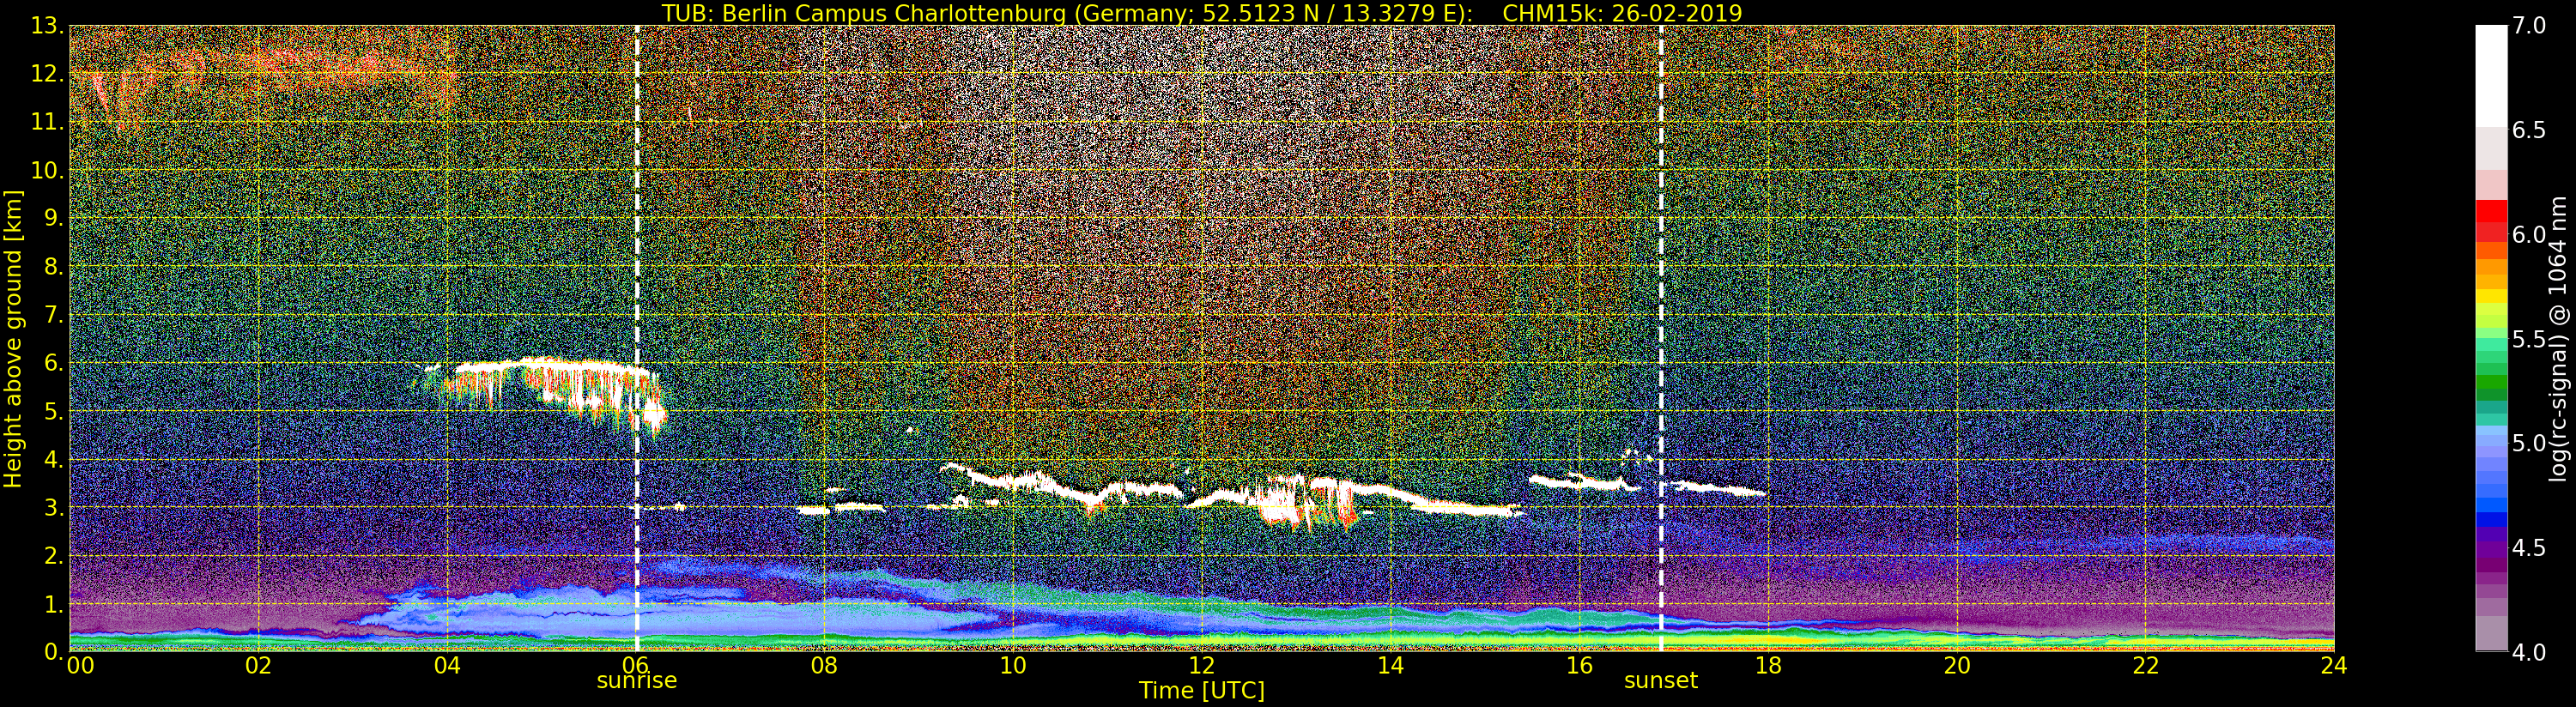Select the white dashed sunrise marker line
Viewport: 2576px width, 707px height.
point(637,338)
